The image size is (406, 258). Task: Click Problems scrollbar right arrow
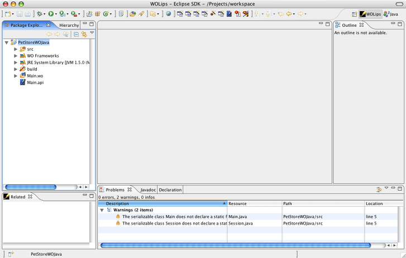click(395, 245)
